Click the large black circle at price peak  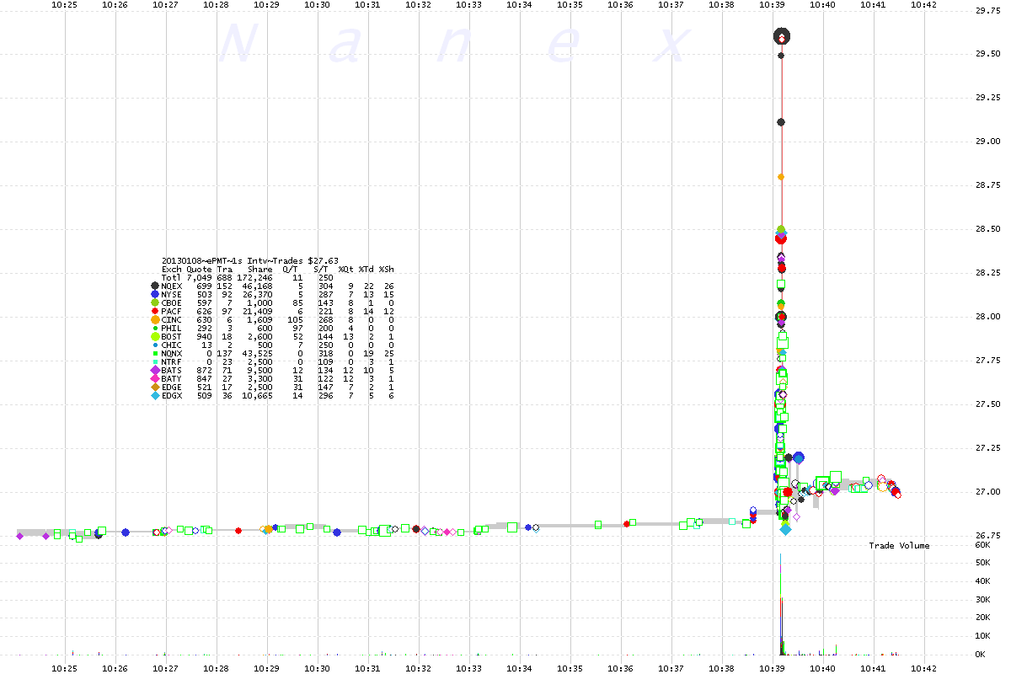[781, 36]
